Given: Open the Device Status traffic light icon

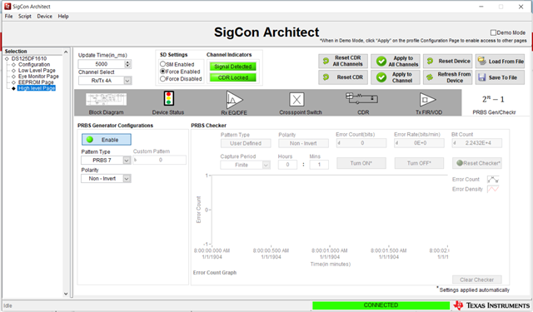Looking at the screenshot, I should coord(168,98).
